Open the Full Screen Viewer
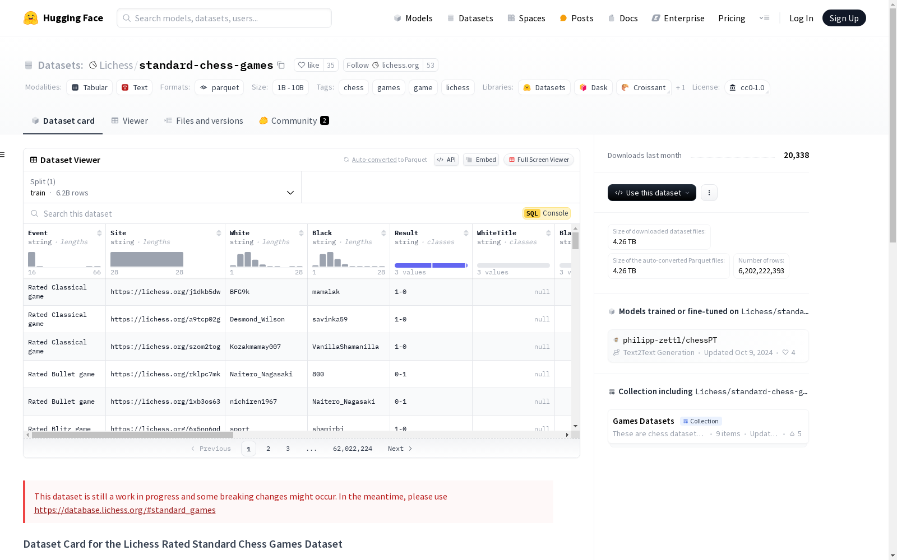 (539, 160)
